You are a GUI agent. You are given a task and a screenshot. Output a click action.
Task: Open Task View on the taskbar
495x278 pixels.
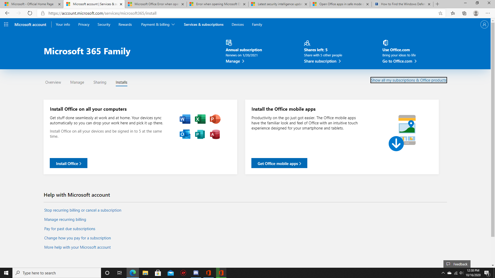(120, 273)
